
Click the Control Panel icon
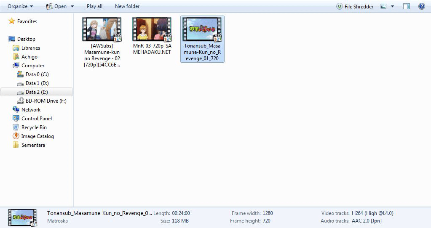(16, 118)
